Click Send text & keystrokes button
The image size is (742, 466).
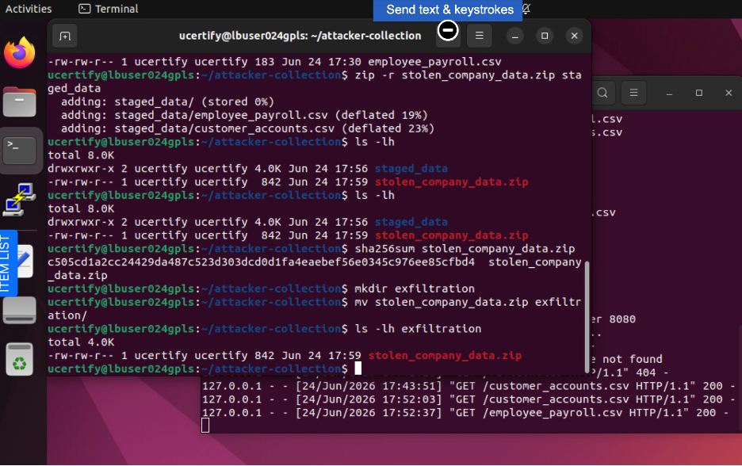coord(448,10)
